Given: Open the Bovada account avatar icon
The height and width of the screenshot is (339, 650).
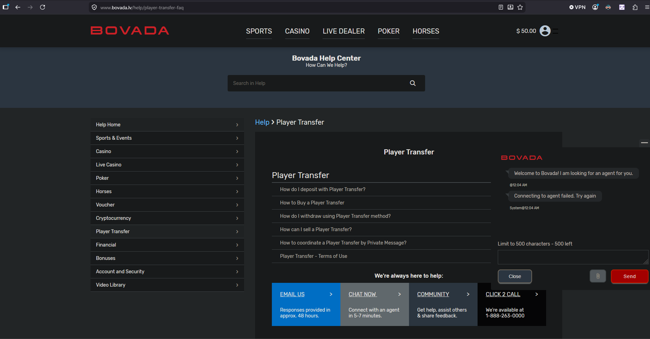Looking at the screenshot, I should [x=545, y=31].
